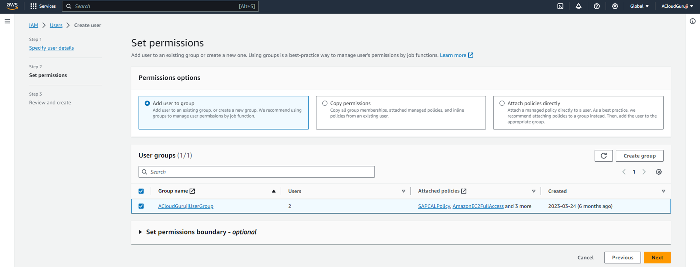Click the AWS logo home icon
Image resolution: width=700 pixels, height=267 pixels.
(x=12, y=6)
